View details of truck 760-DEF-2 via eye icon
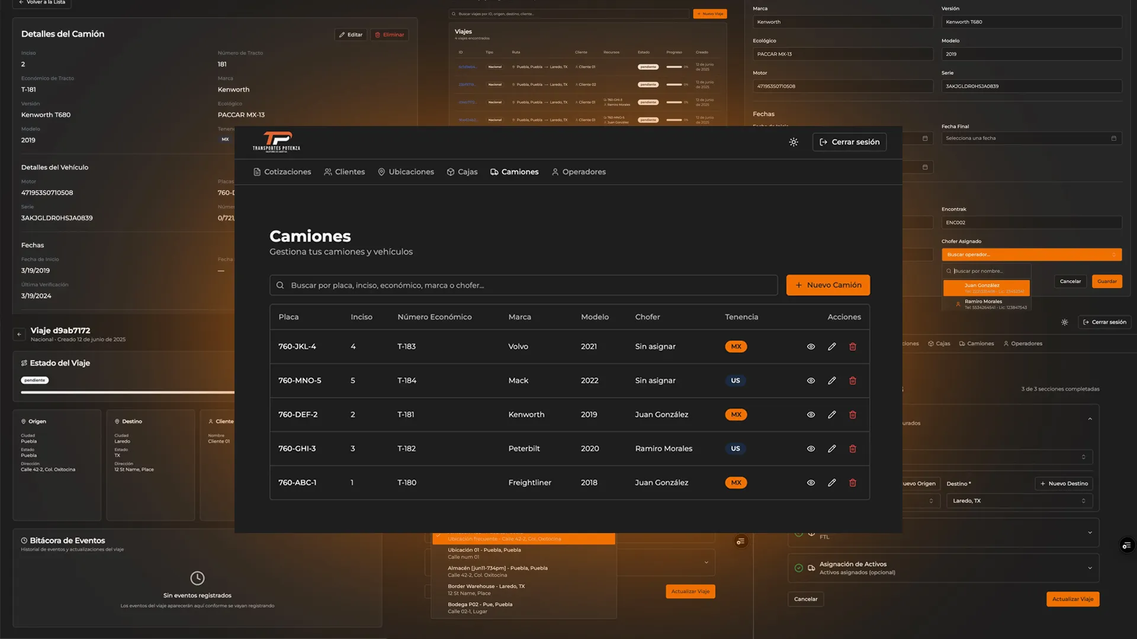The height and width of the screenshot is (639, 1137). click(x=811, y=415)
